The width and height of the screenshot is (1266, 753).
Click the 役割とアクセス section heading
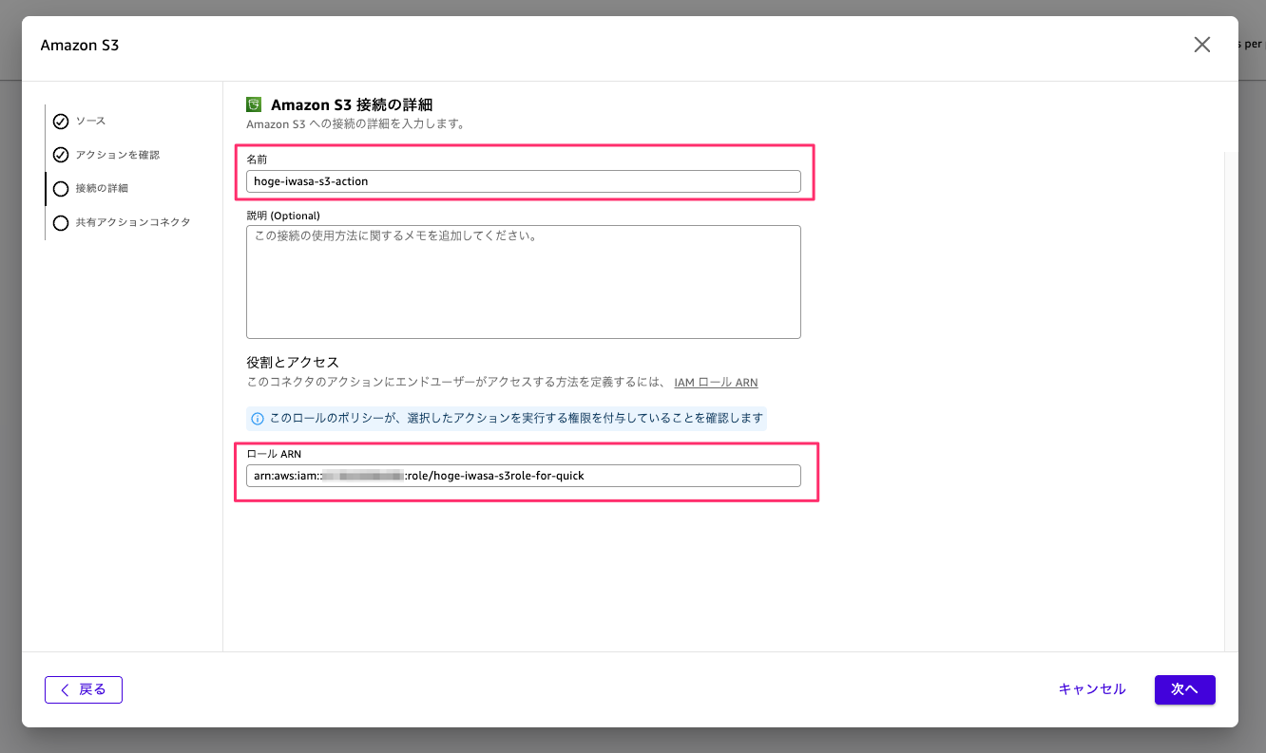click(293, 363)
